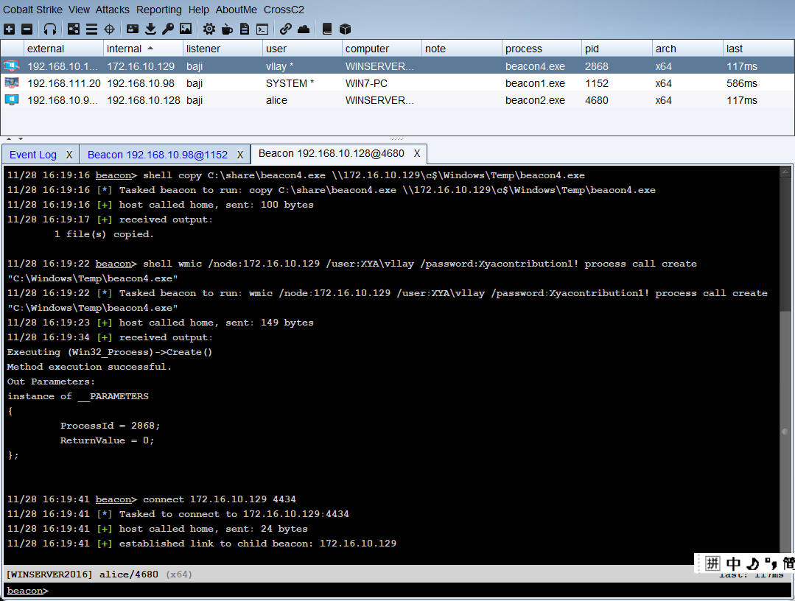Toggle the 中 Chinese/English input mode icon

coord(733,563)
